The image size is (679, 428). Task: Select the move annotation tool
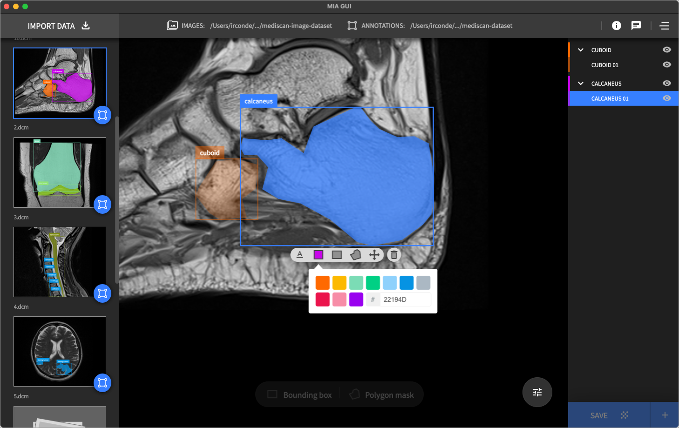(x=374, y=255)
